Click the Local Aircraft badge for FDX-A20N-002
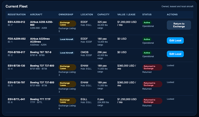 pos(67,39)
